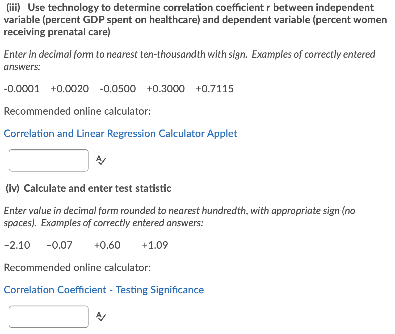Image resolution: width=395 pixels, height=334 pixels.
Task: Click the example answer +0.7115
Action: pyautogui.click(x=215, y=89)
